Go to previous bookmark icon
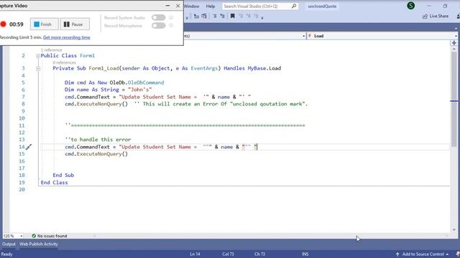 point(241,16)
